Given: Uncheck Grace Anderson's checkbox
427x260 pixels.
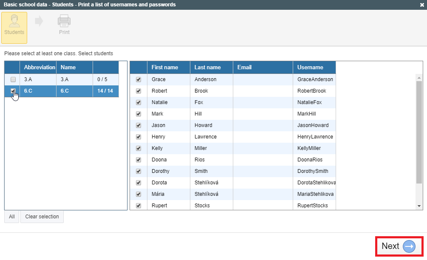Looking at the screenshot, I should tap(139, 79).
